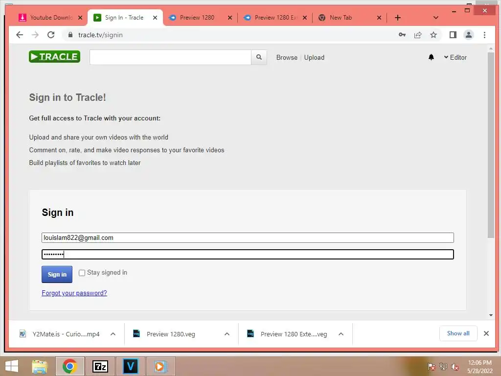The image size is (501, 376).
Task: Click share this page icon
Action: [418, 35]
